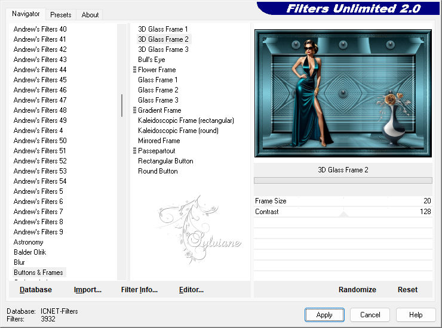Choose Kaleidoscopic Frame (rectangular) filter
The image size is (442, 328).
point(186,120)
